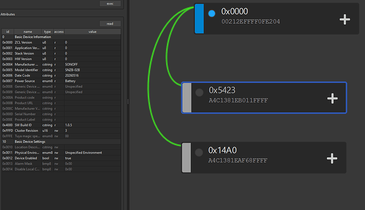Select the Manufacturer V... attribute row

[x=61, y=108]
